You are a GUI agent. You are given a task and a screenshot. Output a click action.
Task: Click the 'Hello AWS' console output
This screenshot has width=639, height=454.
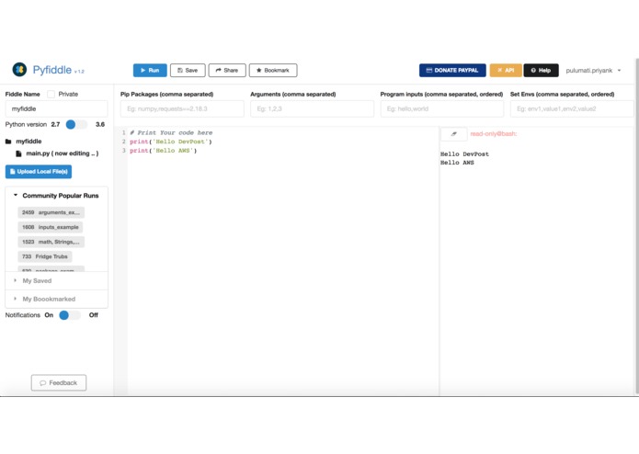tap(457, 163)
